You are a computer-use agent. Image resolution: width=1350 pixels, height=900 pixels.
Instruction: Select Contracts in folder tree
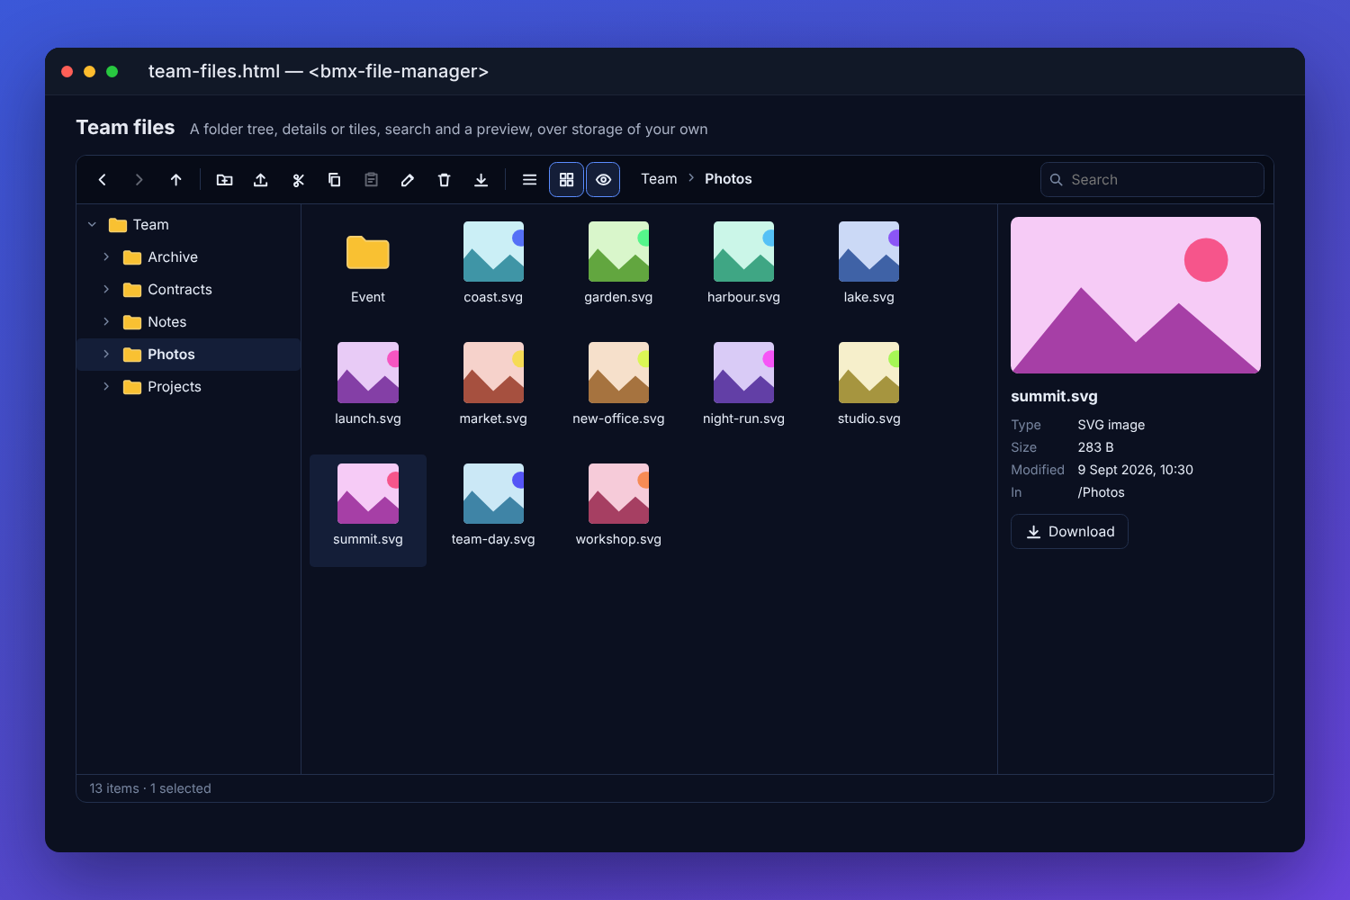coord(189,290)
